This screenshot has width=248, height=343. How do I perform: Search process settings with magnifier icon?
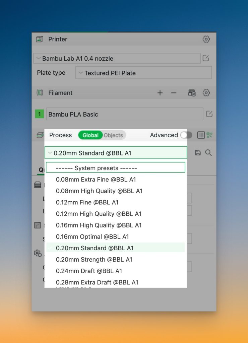tap(208, 153)
